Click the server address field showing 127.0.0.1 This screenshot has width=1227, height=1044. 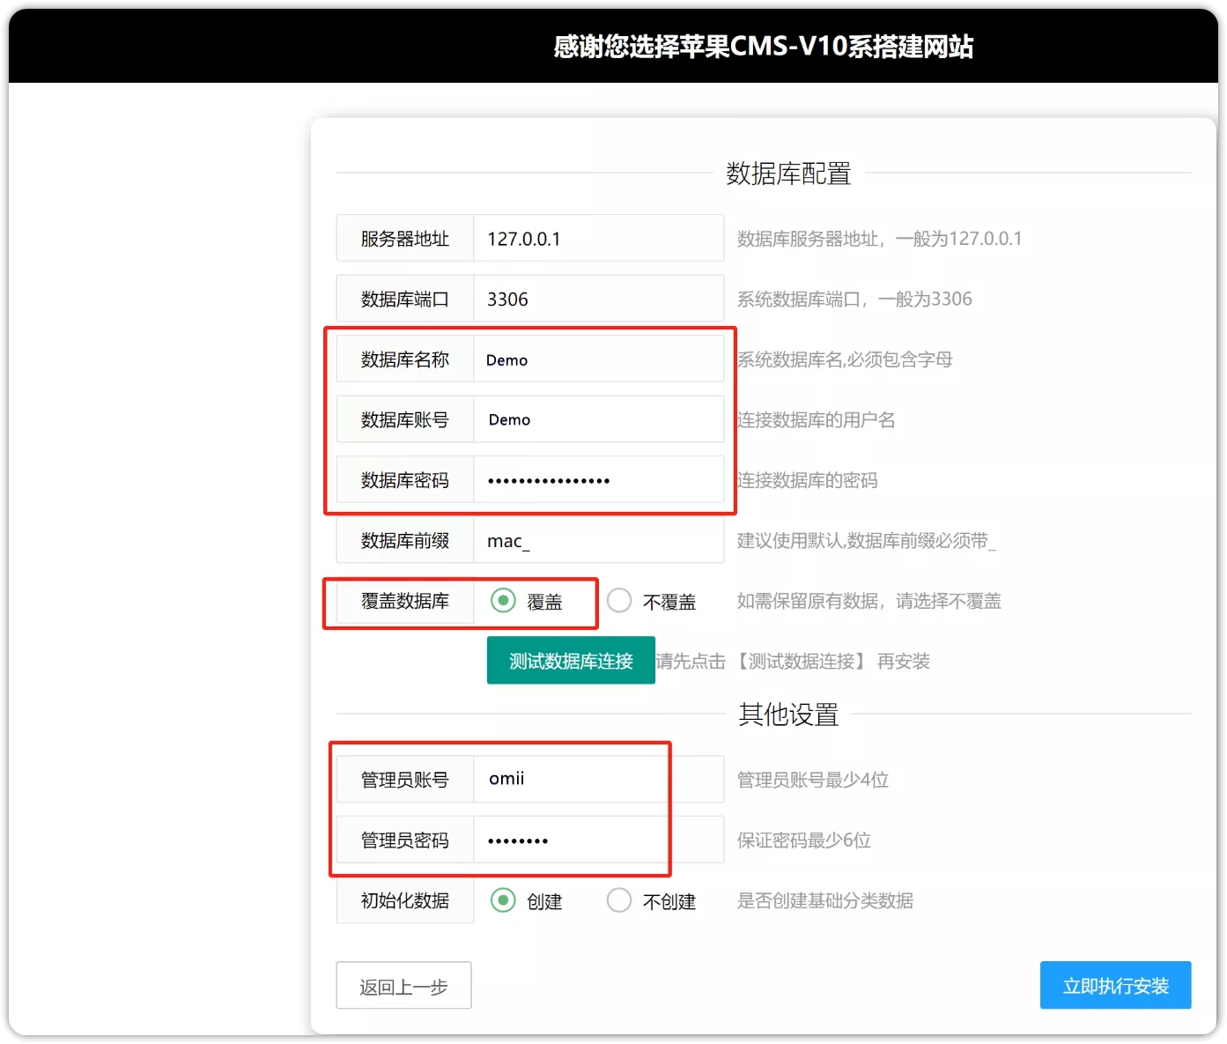click(x=598, y=239)
